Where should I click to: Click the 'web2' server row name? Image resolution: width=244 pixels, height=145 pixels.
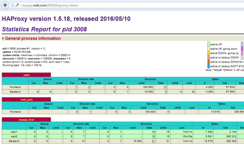coord(14,136)
